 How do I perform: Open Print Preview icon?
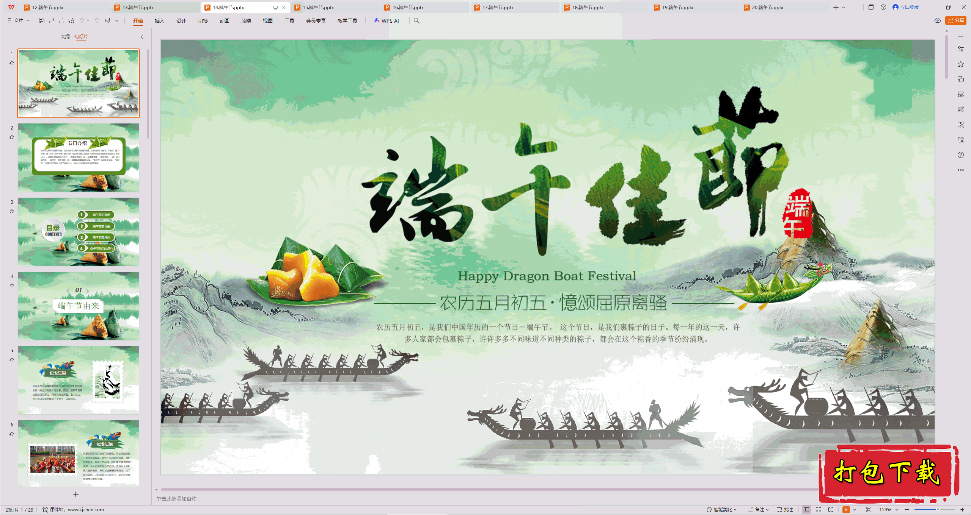pos(71,21)
